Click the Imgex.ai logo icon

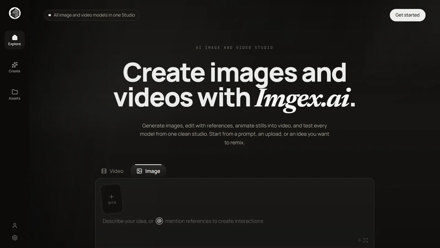tap(15, 13)
